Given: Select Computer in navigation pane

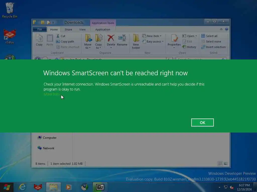Looking at the screenshot, I should pyautogui.click(x=47, y=138).
